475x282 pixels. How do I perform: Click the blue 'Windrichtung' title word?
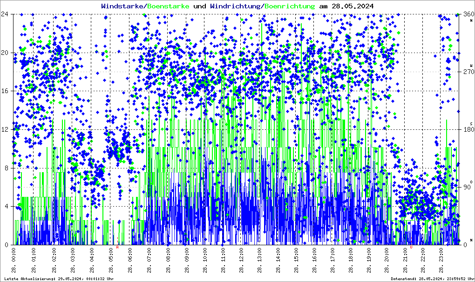coord(235,6)
